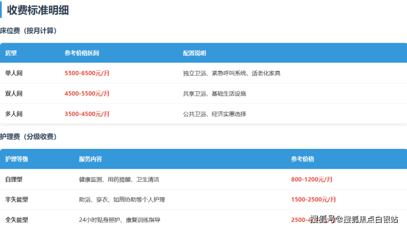Click the 收费标准明细 page heading

click(x=38, y=10)
